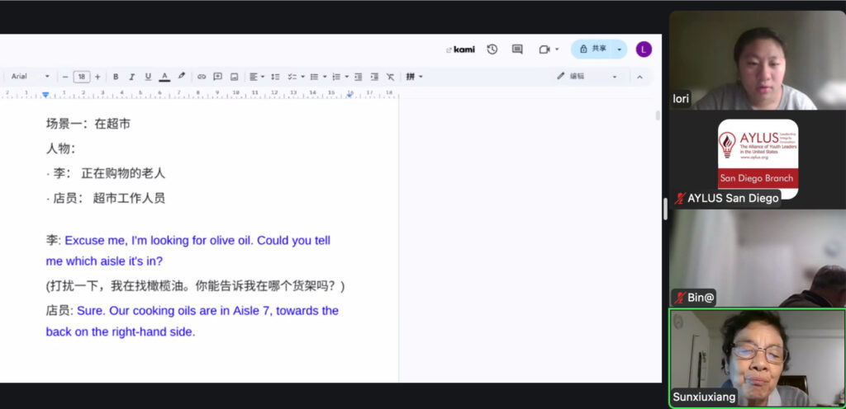Open the Kami extension menu
Screen dimensions: 846x409
(x=461, y=49)
